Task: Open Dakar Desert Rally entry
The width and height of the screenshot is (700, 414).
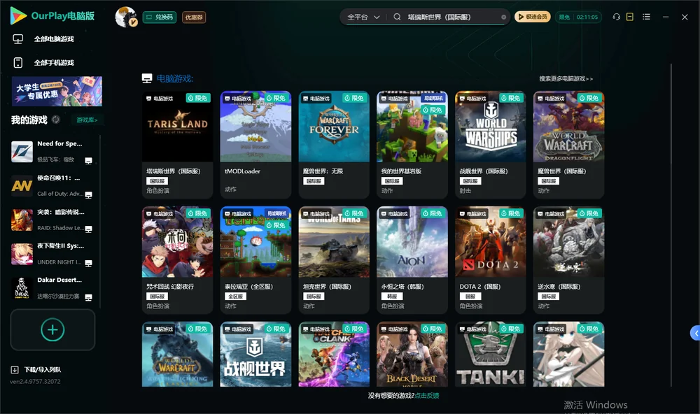Action: (x=54, y=288)
